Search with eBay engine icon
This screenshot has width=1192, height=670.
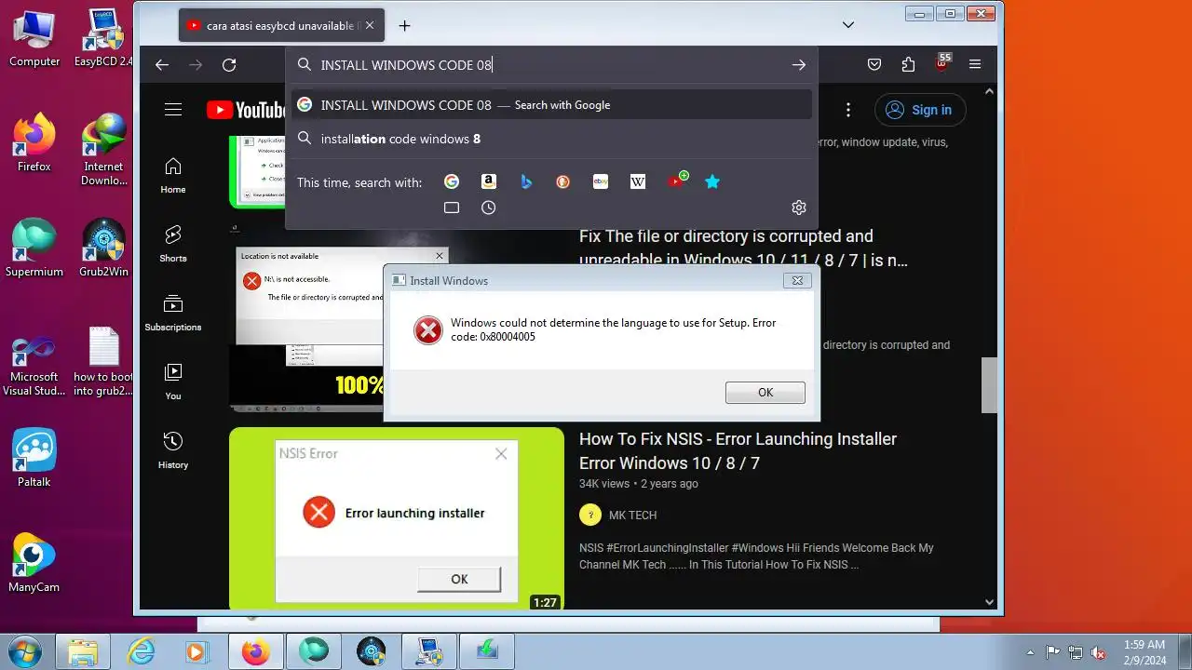[x=601, y=181]
